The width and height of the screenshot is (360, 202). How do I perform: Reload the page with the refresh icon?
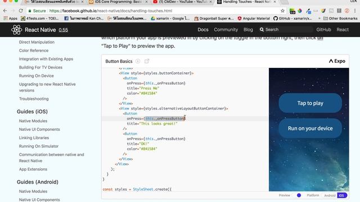pos(21,11)
